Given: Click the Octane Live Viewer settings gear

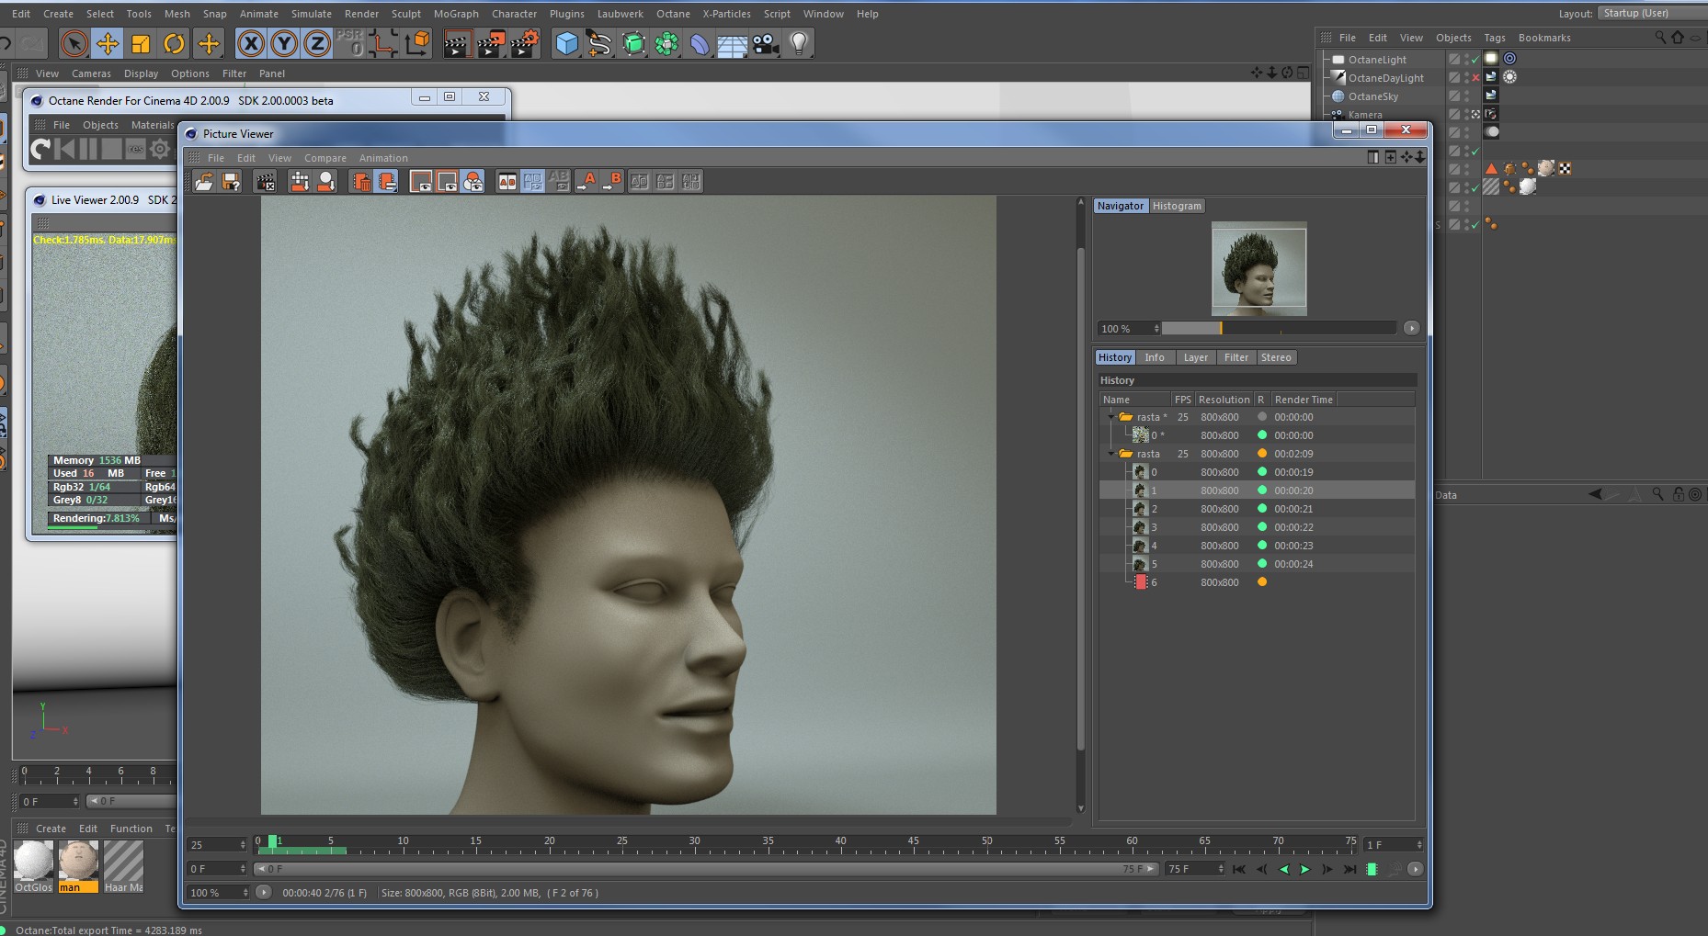Looking at the screenshot, I should (160, 149).
